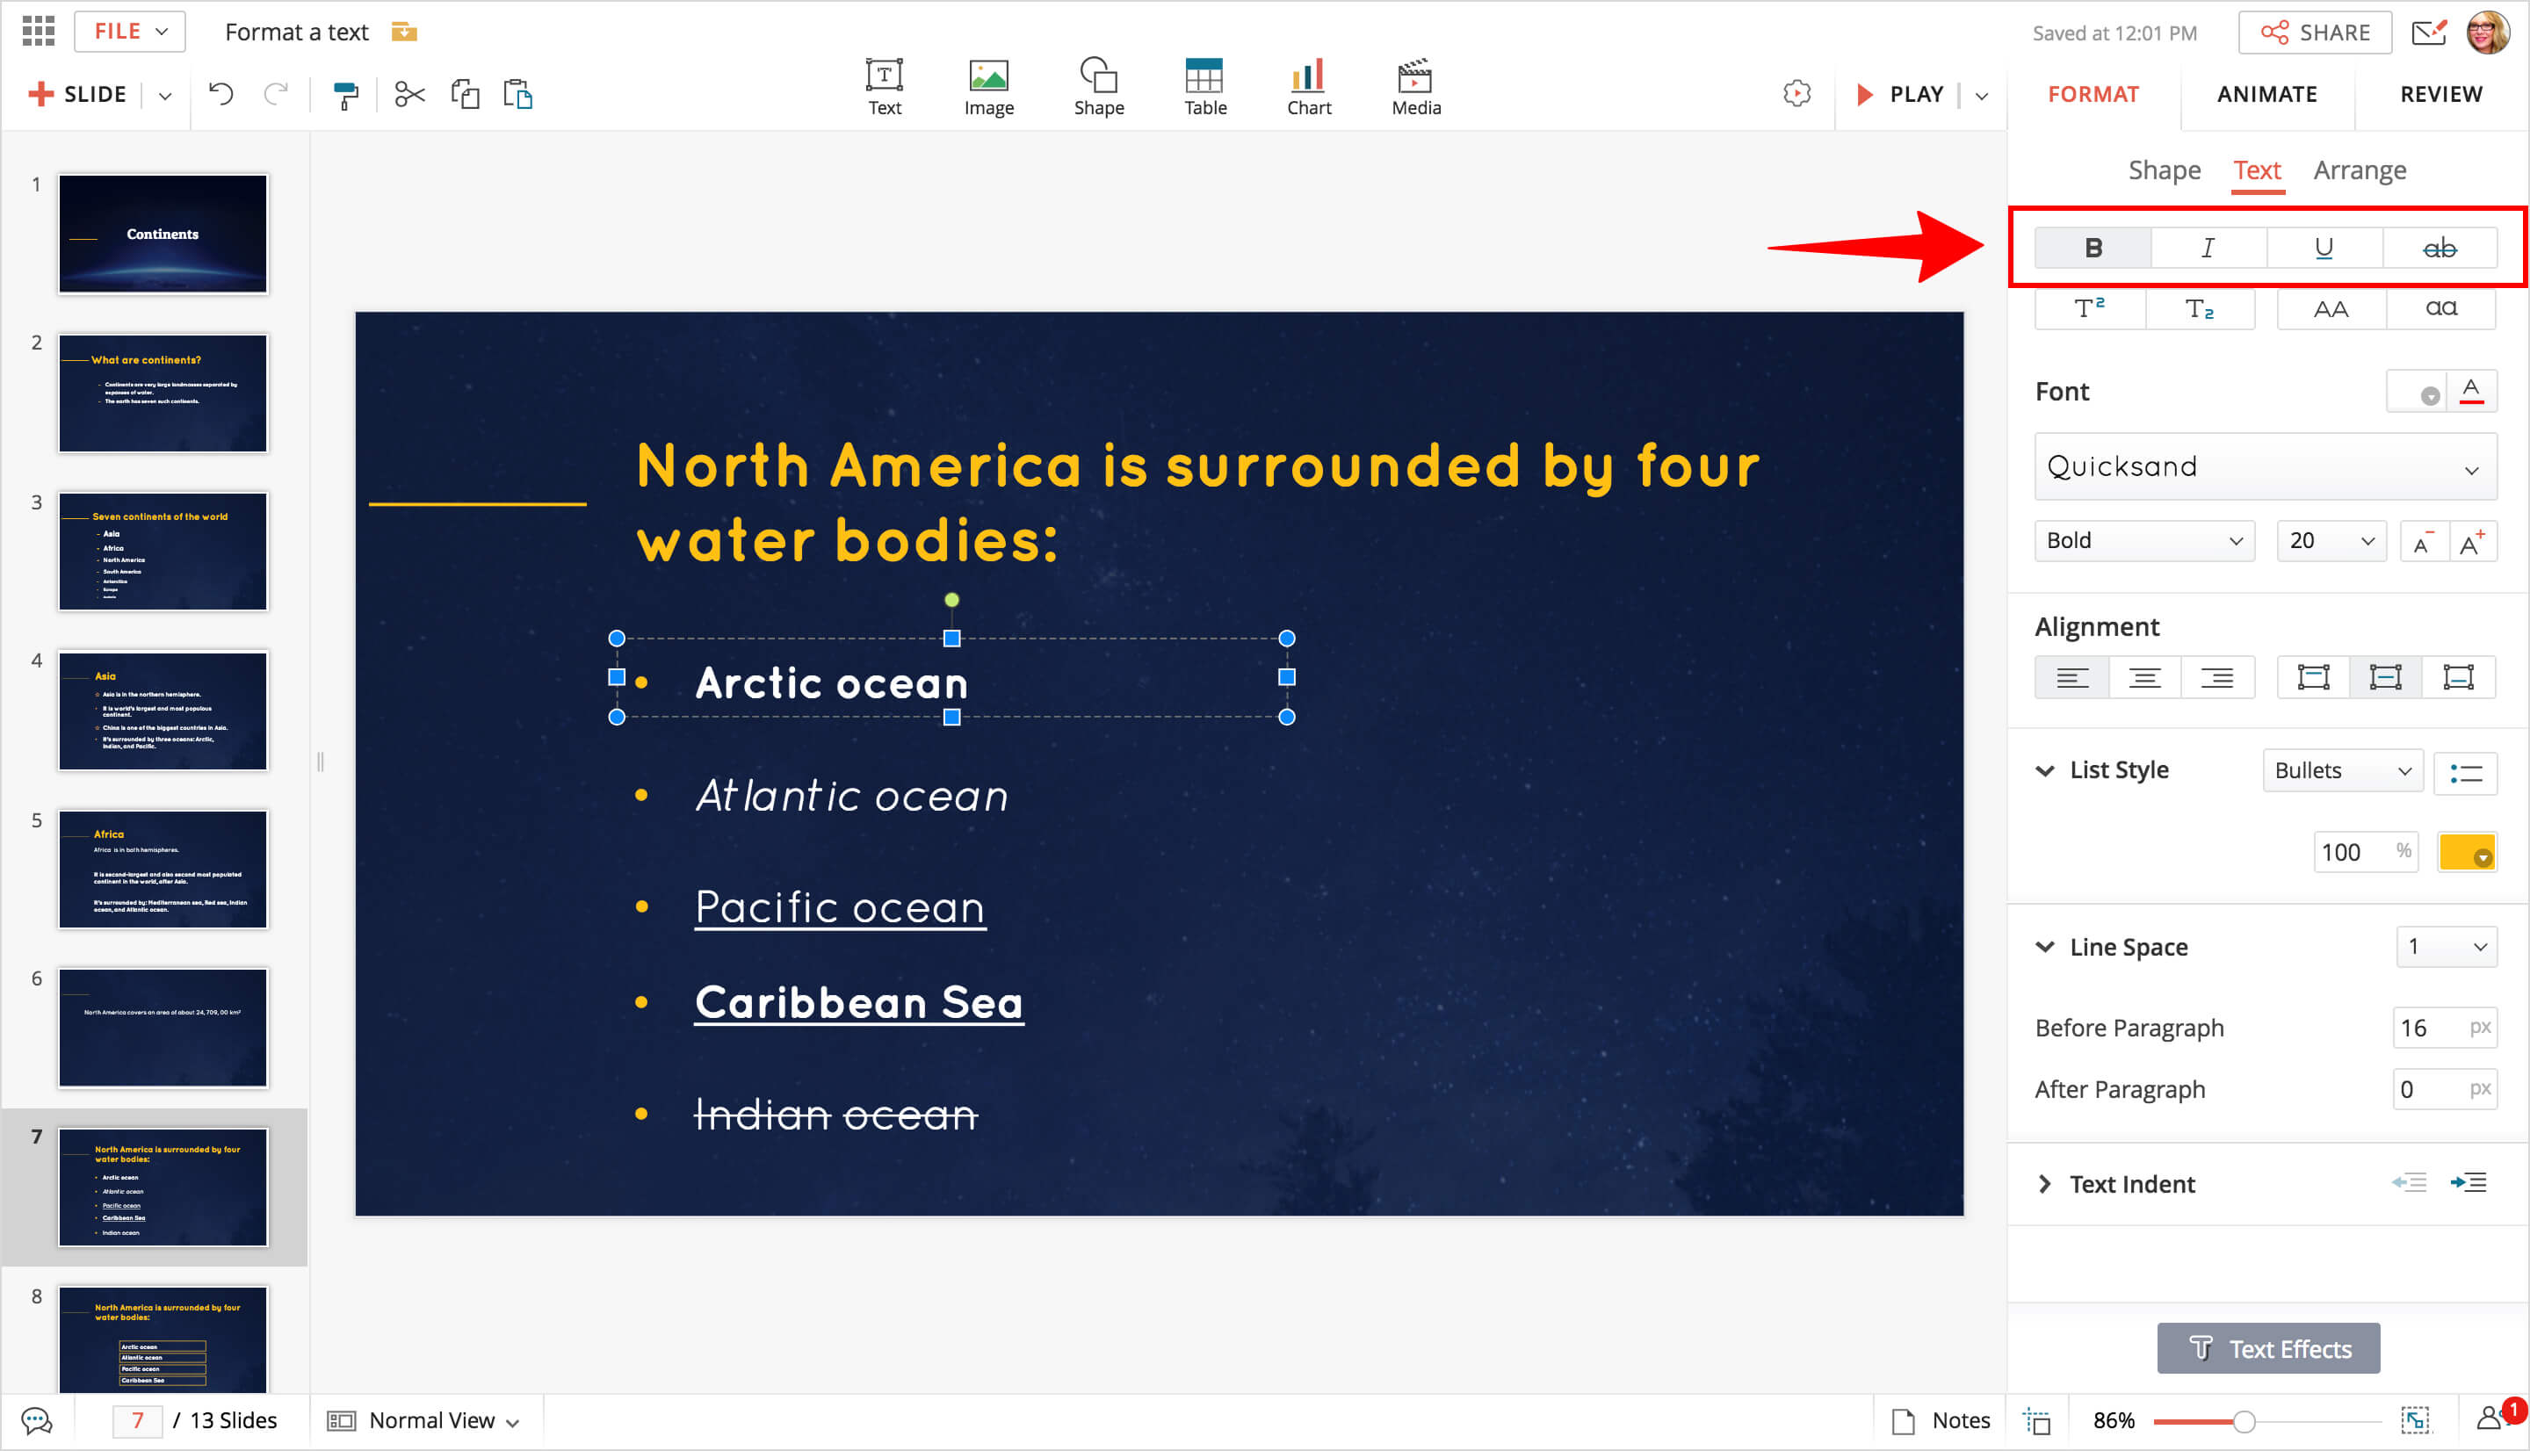The image size is (2530, 1451).
Task: Toggle bold formatting button
Action: tap(2093, 247)
